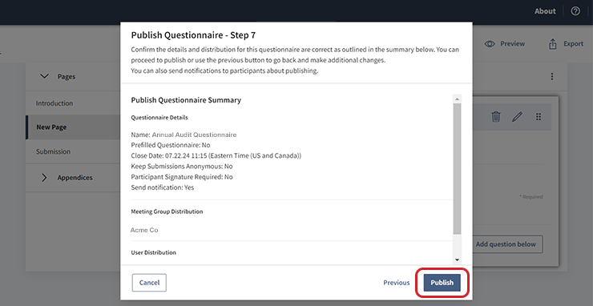This screenshot has height=306, width=593.
Task: Click the Preview eye icon
Action: 490,44
